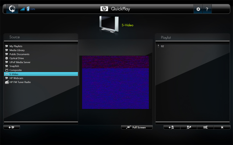Click the TV icon beside Composite
Image resolution: width=233 pixels, height=145 pixels.
pyautogui.click(x=7, y=70)
